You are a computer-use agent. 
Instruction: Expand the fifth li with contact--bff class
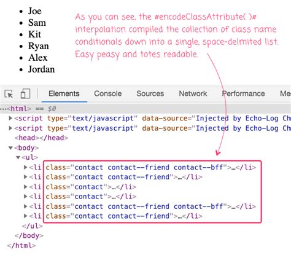(x=25, y=206)
